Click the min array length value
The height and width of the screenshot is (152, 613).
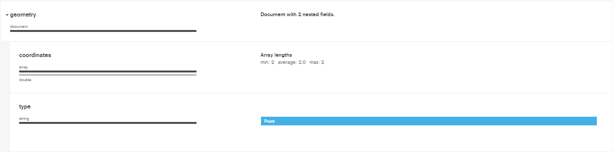[x=267, y=62]
